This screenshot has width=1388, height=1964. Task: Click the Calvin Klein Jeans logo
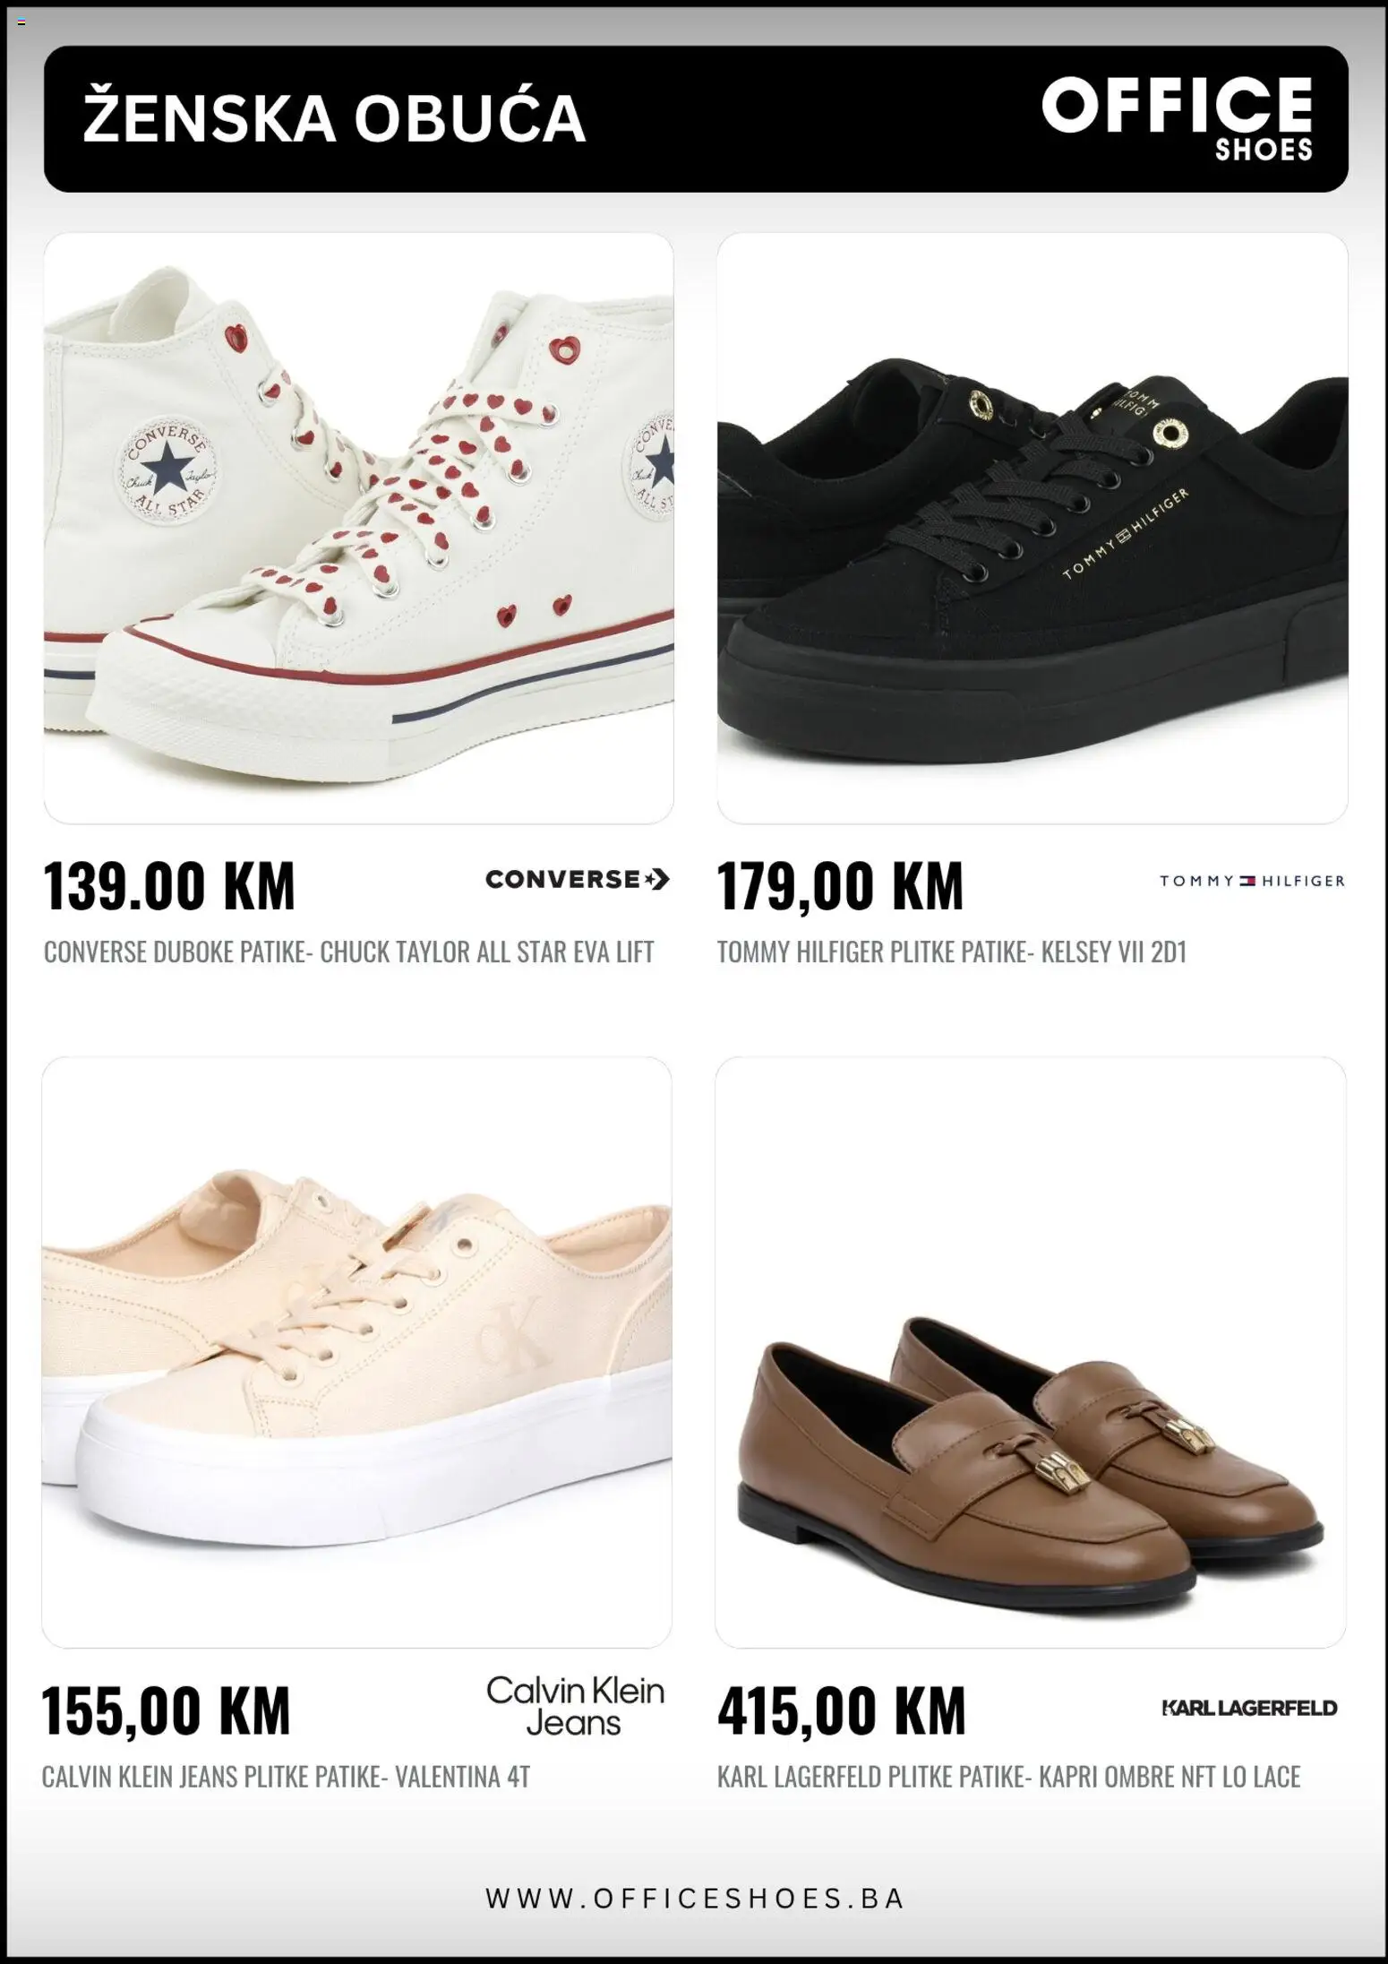point(575,1706)
